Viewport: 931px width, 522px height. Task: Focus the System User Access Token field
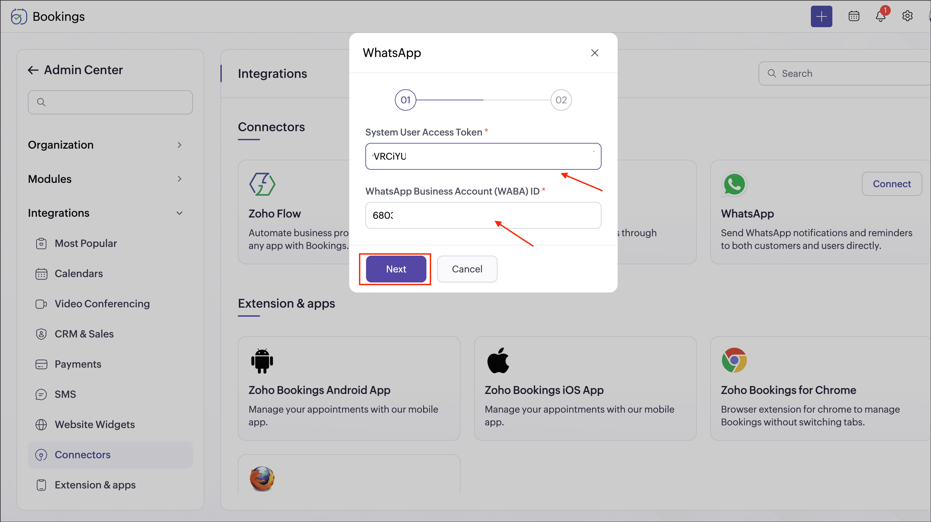[x=483, y=157]
